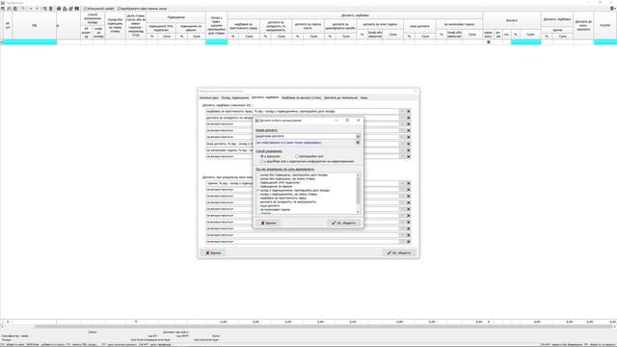Click the printer icon in the main toolbar
617x347 pixels.
point(59,9)
